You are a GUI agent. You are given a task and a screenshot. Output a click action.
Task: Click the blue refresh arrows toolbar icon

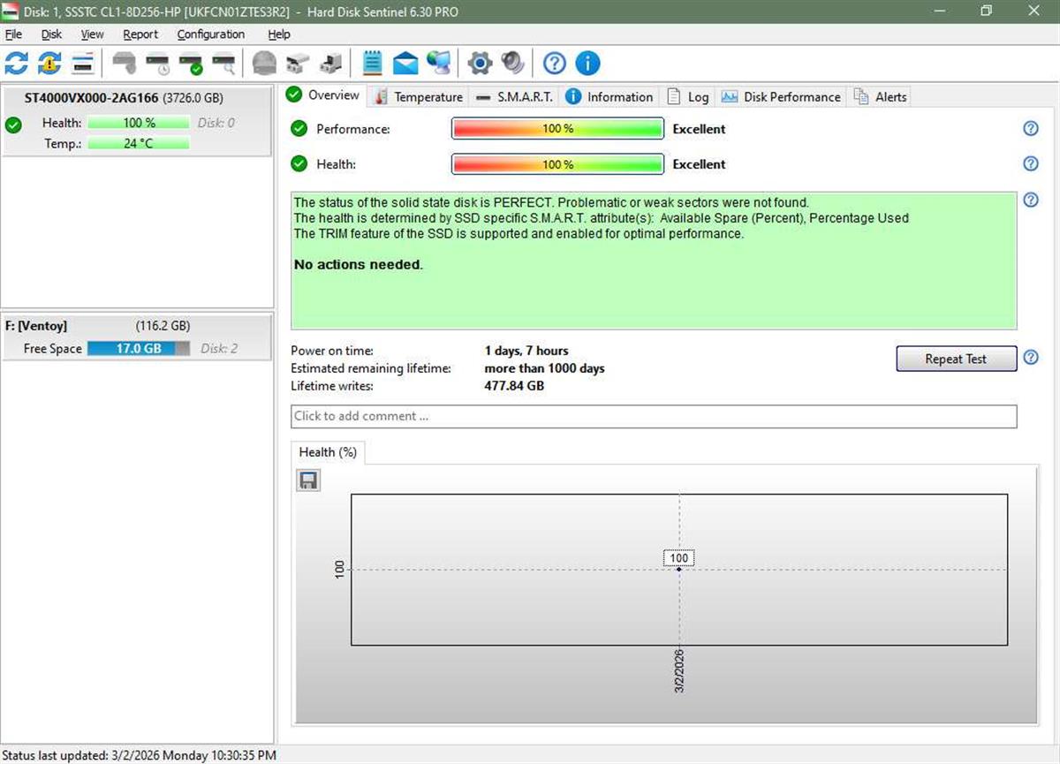point(16,63)
